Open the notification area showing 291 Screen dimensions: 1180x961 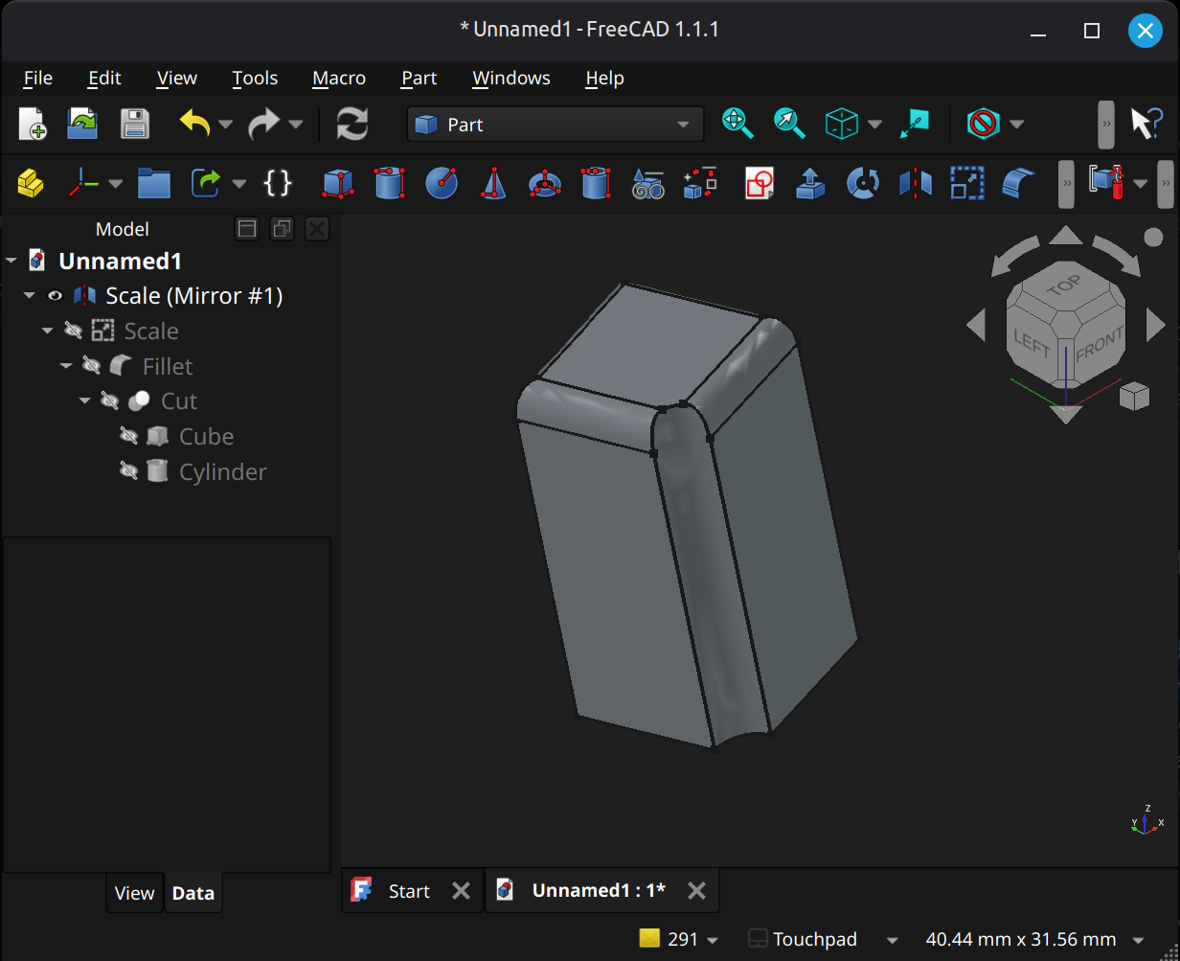(x=678, y=939)
